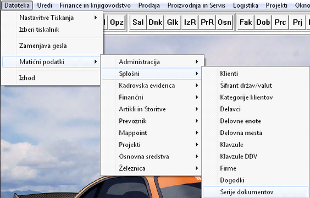Viewport: 310px width, 198px height.
Task: Open the PrR toolbar shortcut
Action: point(207,22)
